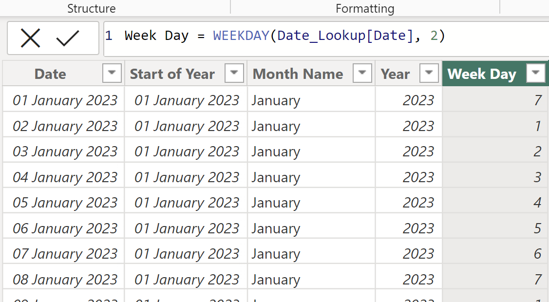
Task: Open the Start of Year filter dropdown
Action: point(234,74)
